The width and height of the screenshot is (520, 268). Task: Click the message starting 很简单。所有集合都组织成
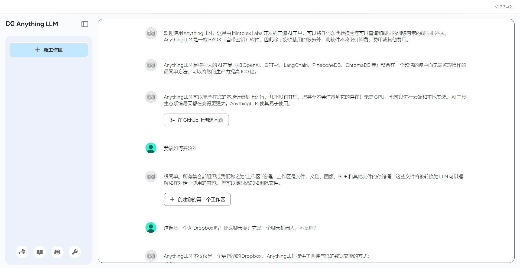(x=313, y=180)
